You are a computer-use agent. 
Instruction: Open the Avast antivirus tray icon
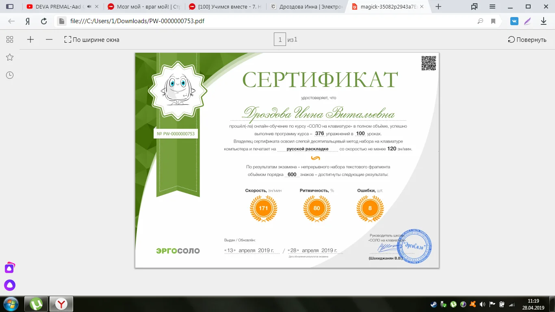pyautogui.click(x=473, y=304)
